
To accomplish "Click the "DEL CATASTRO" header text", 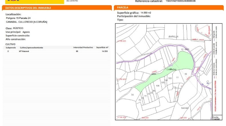I will tap(72, 1).
